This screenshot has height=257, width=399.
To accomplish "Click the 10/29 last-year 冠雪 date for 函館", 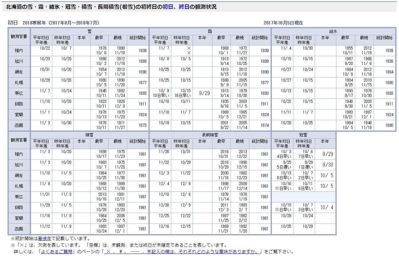I will tap(308, 227).
